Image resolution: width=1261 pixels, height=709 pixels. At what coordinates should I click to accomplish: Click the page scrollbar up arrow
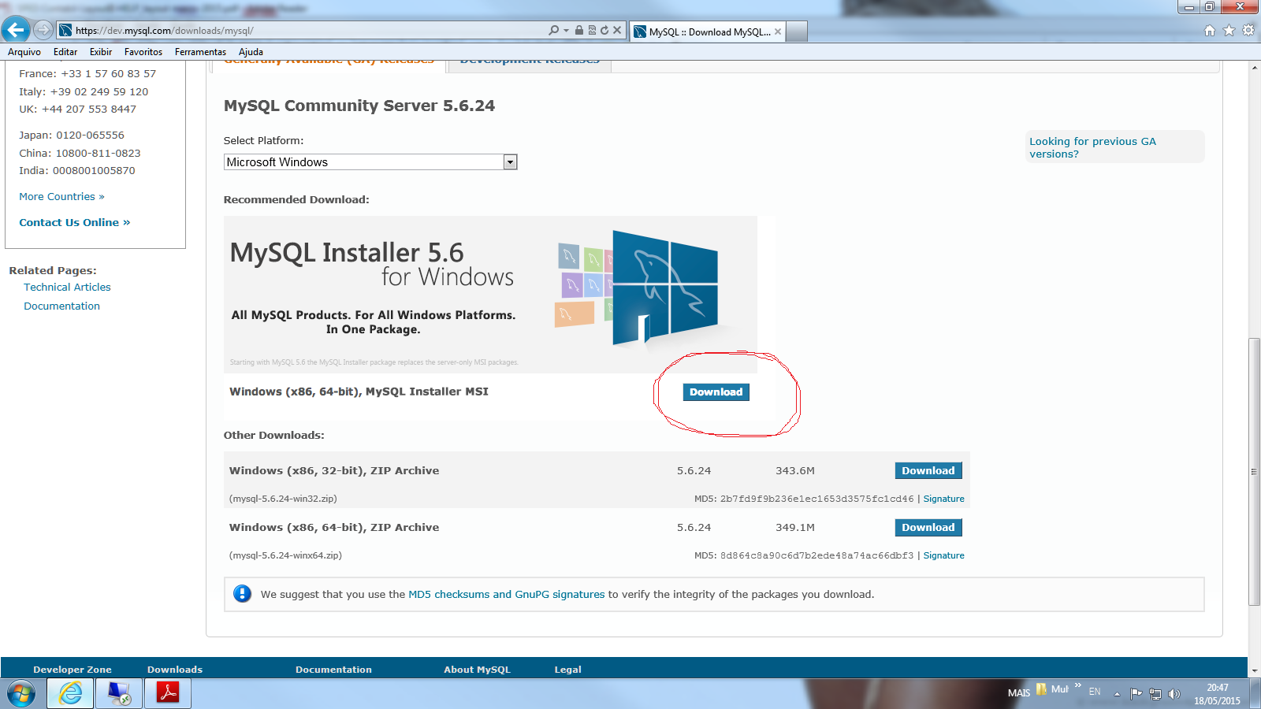1254,68
